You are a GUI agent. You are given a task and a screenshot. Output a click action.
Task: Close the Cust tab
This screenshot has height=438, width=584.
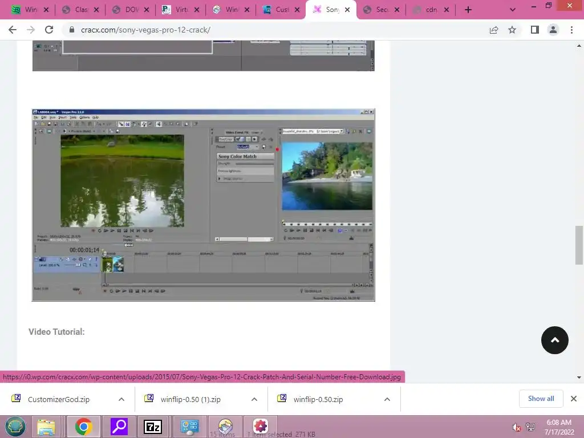[297, 10]
